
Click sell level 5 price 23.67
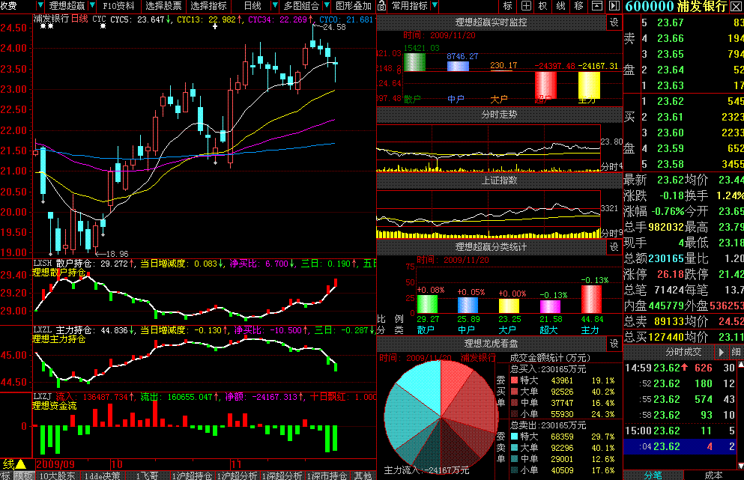click(670, 22)
